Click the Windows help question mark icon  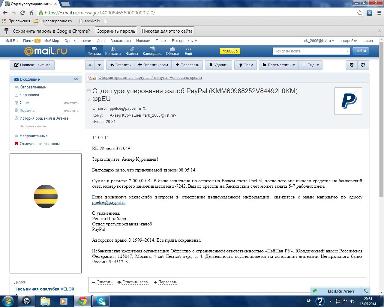tap(320, 301)
